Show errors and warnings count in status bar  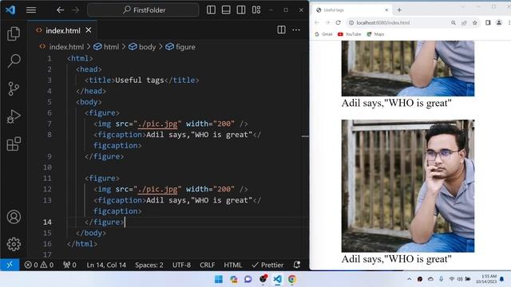[39, 265]
